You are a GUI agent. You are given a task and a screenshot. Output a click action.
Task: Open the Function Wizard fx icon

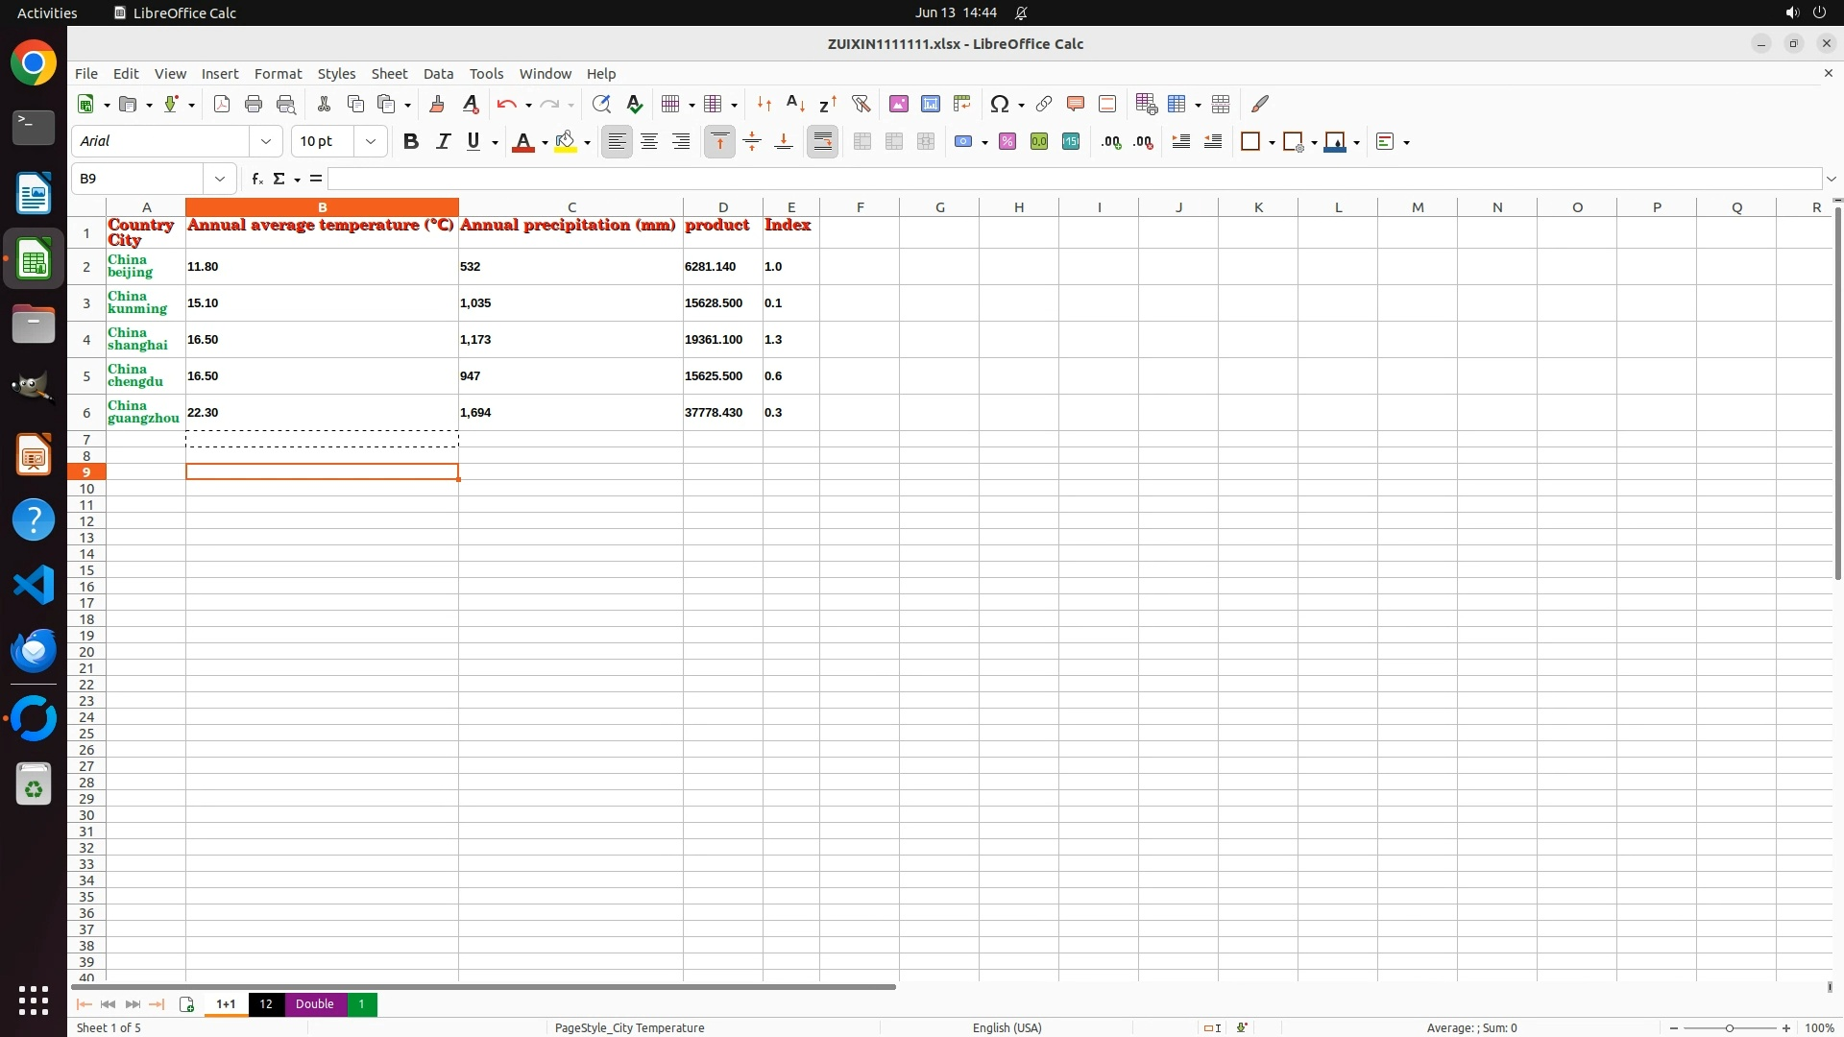pos(256,179)
